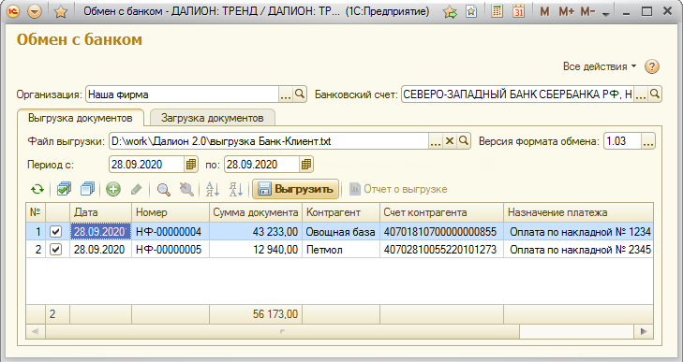Viewport: 683px width, 362px height.
Task: Select the amount 12 940,00 cell
Action: click(x=256, y=250)
